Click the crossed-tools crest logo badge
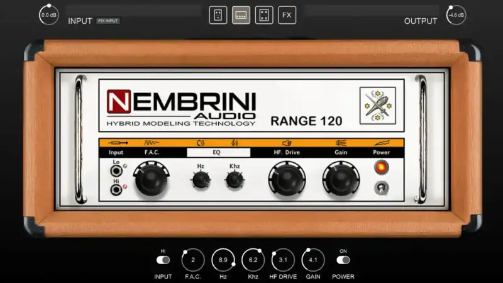This screenshot has width=503, height=283. tap(378, 106)
